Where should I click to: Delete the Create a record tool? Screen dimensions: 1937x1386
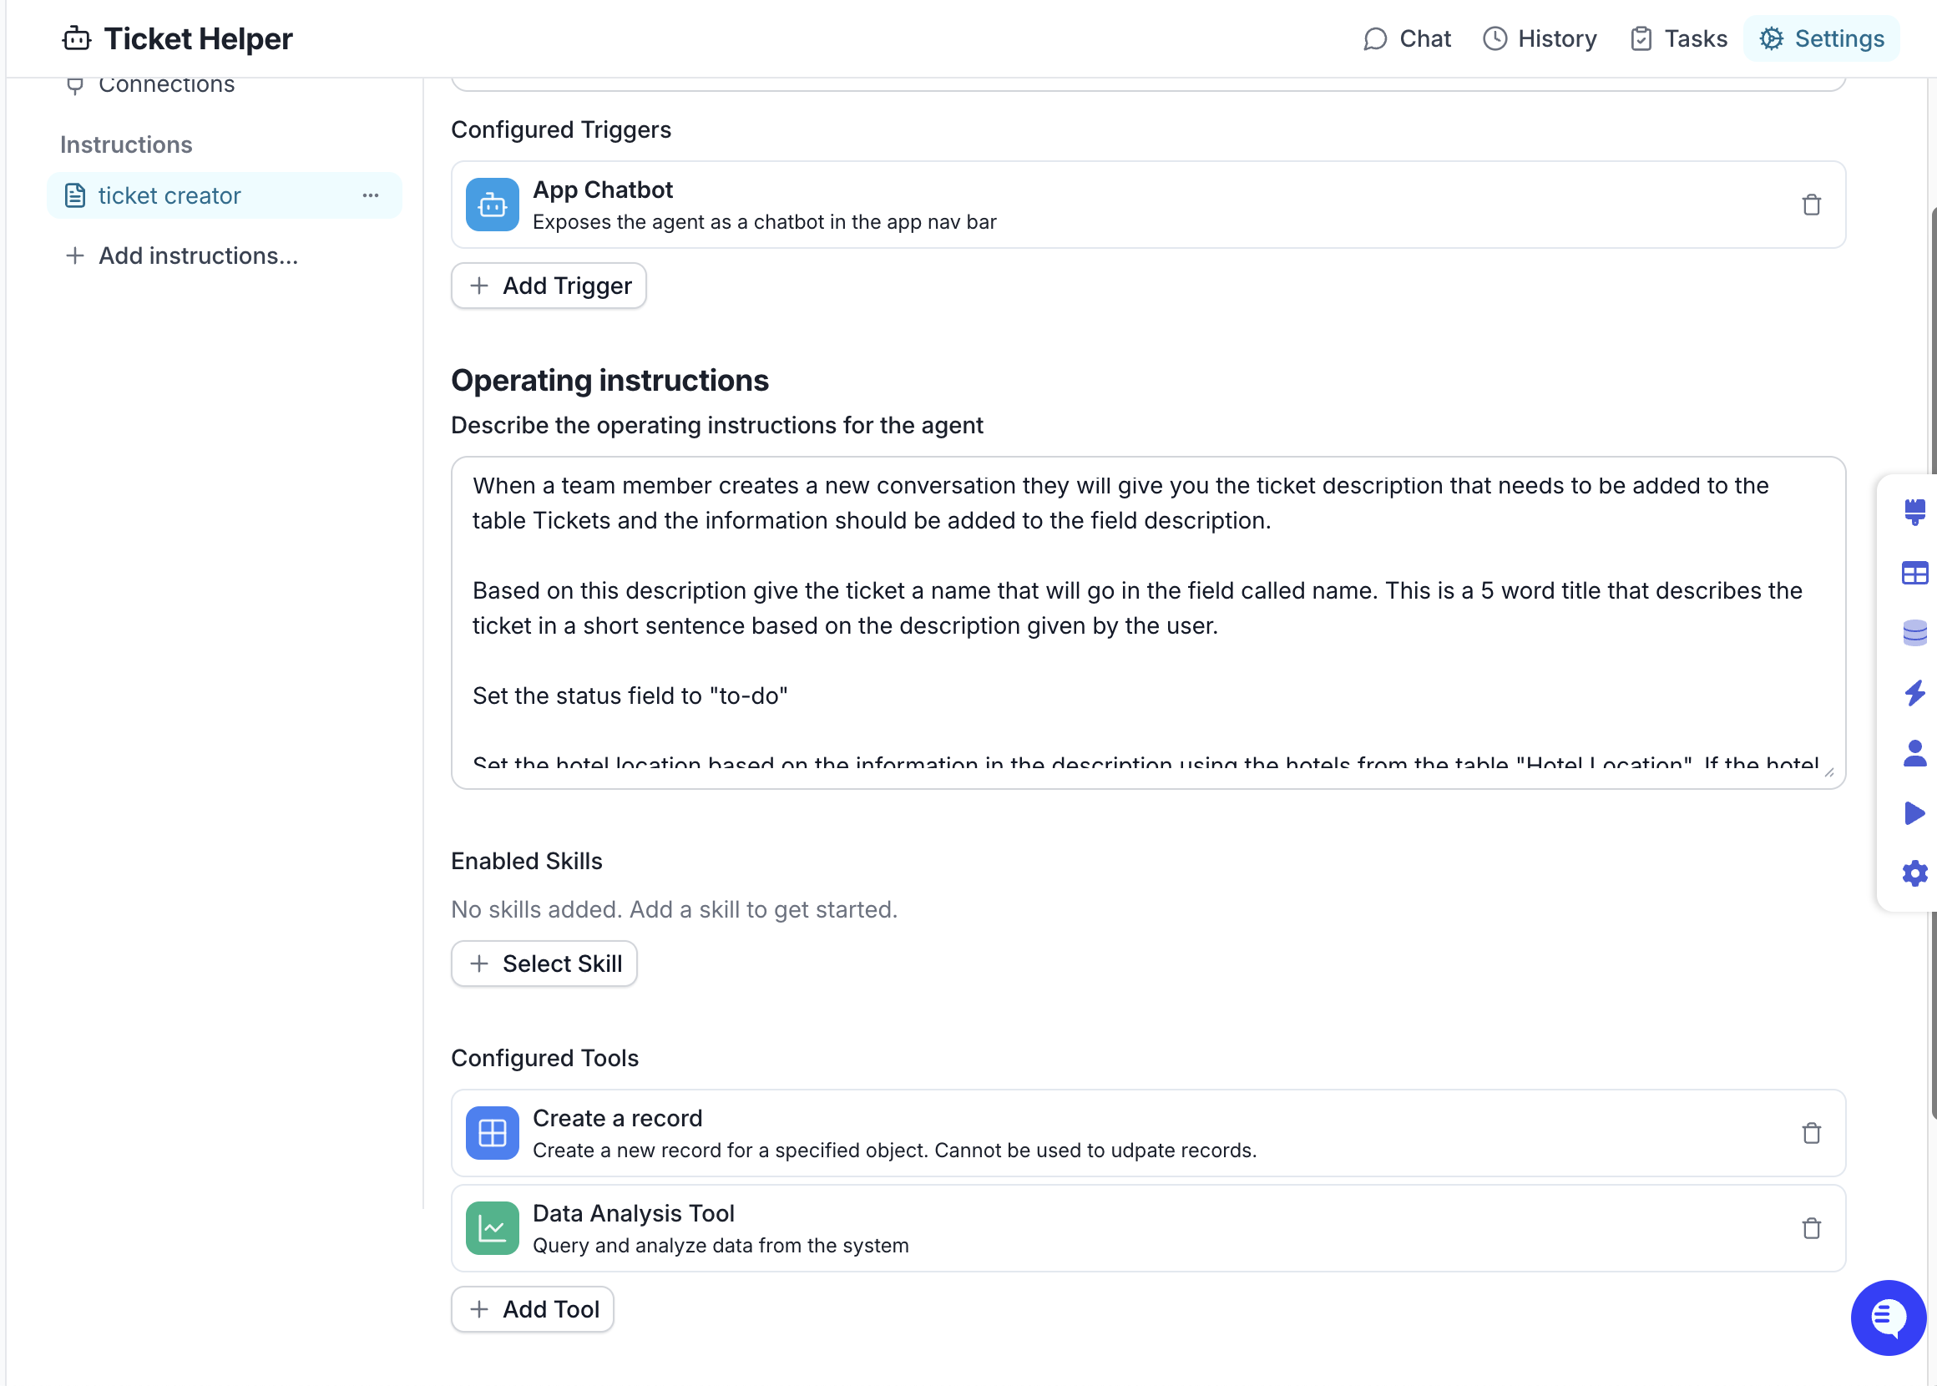pyautogui.click(x=1811, y=1133)
